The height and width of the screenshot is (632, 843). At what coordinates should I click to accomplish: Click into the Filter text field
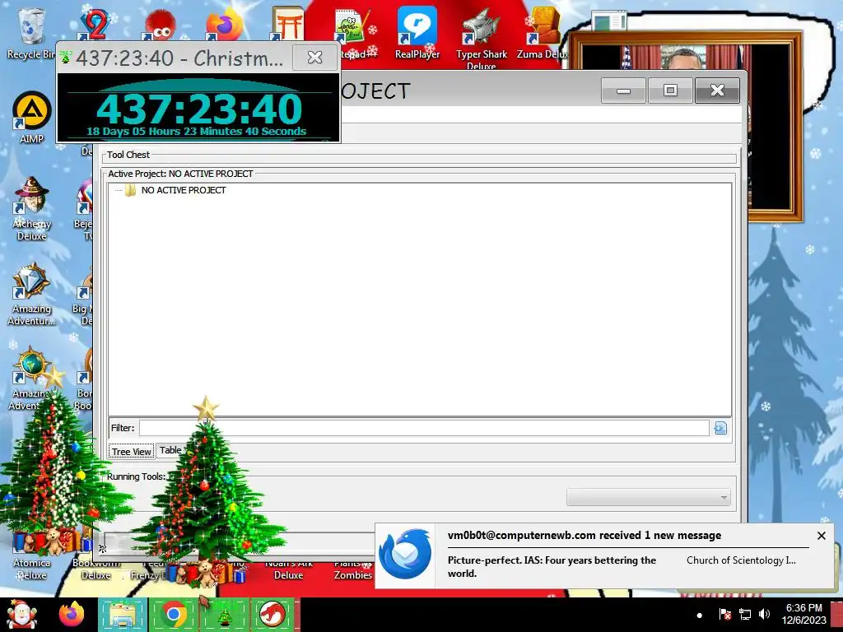(x=424, y=428)
